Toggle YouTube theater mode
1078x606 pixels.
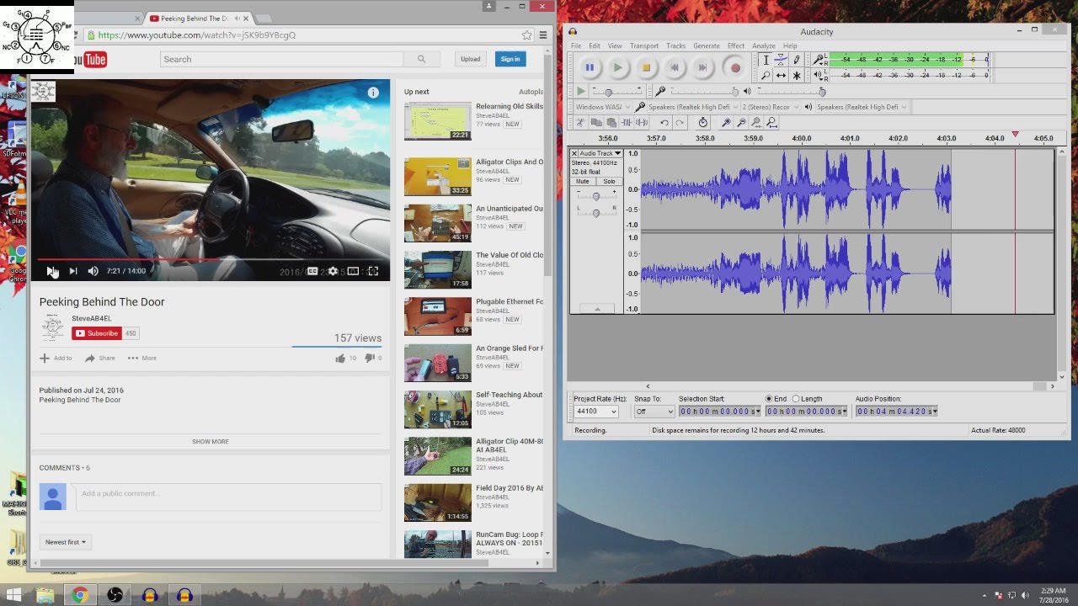click(x=353, y=271)
